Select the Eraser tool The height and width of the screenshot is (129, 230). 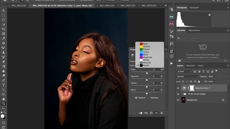point(4,62)
